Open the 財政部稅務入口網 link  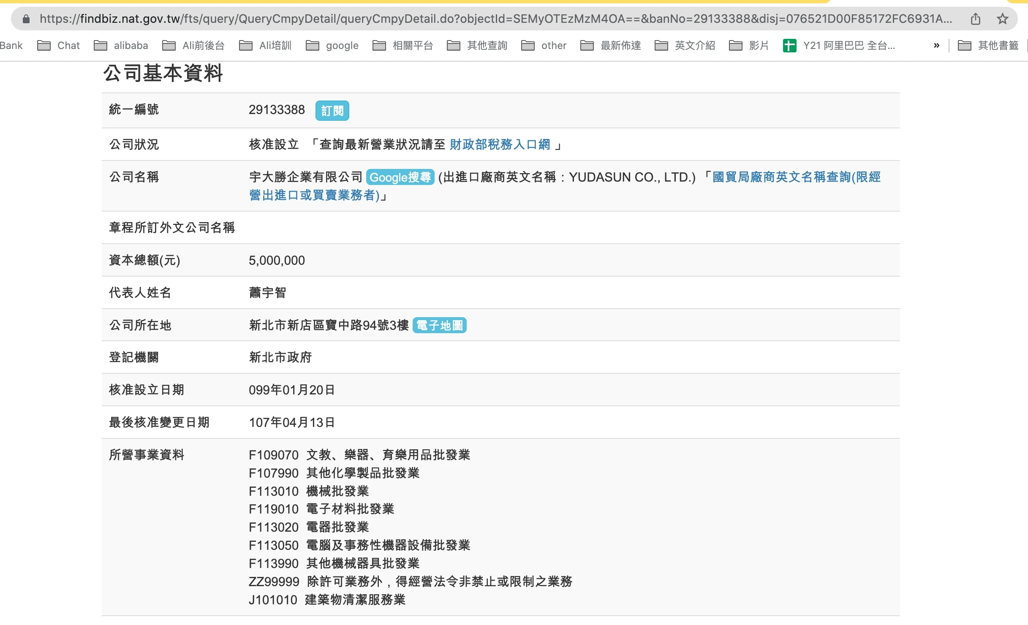click(x=500, y=145)
